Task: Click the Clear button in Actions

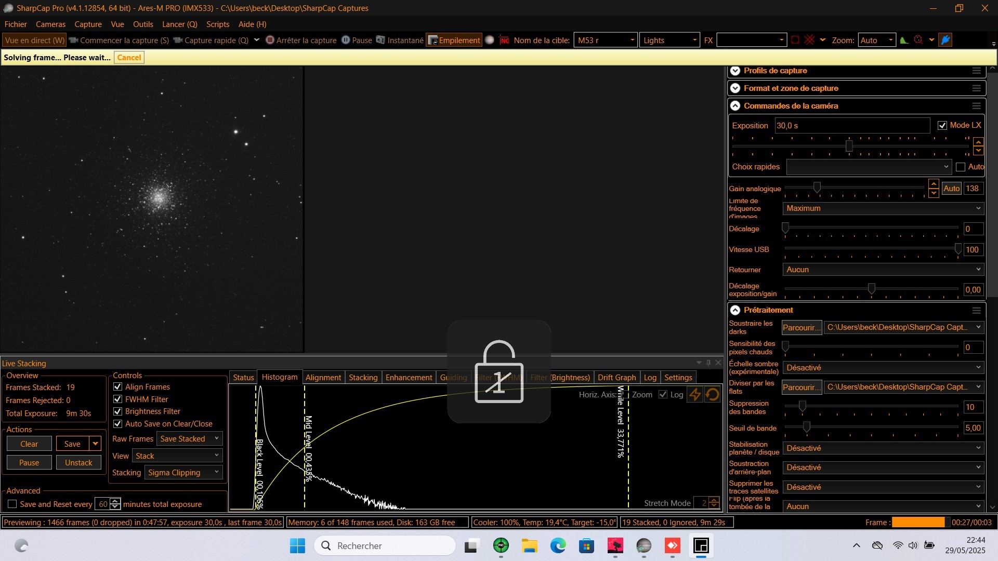Action: [29, 444]
